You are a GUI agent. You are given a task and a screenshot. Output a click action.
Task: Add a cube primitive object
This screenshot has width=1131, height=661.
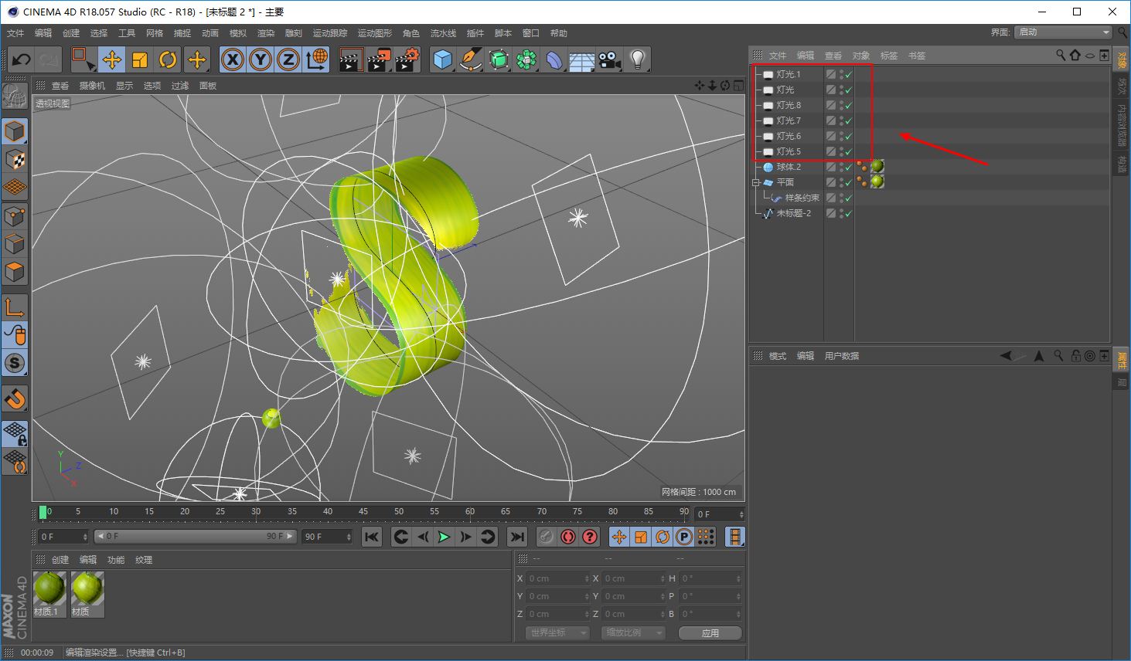click(443, 59)
